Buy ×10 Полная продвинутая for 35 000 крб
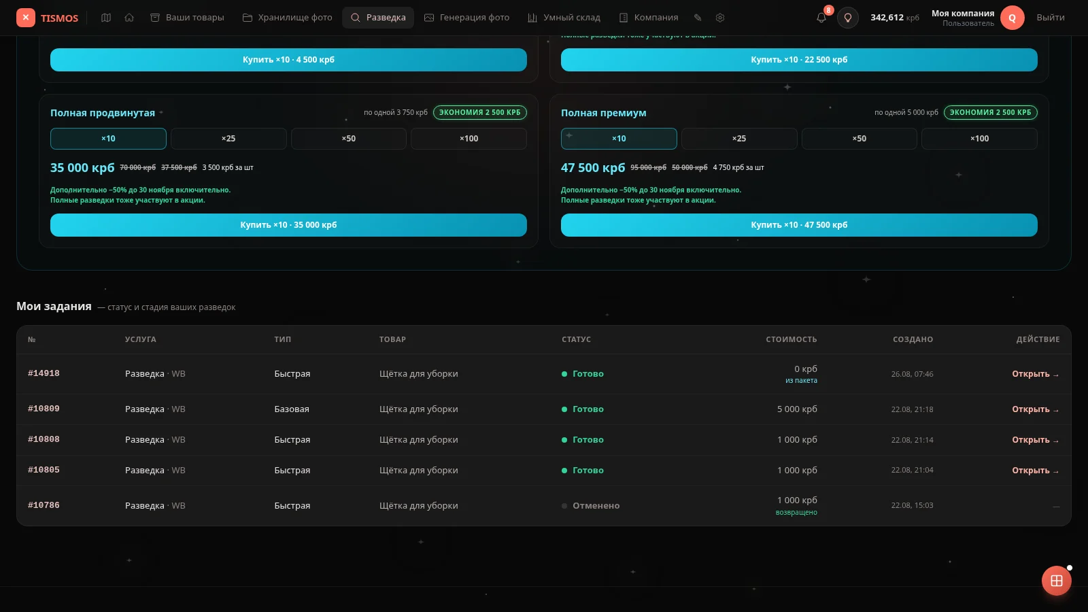Screen dimensions: 1088x612 tap(288, 225)
